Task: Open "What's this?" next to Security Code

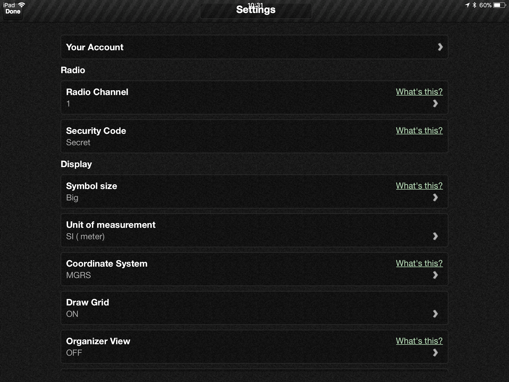Action: point(419,131)
